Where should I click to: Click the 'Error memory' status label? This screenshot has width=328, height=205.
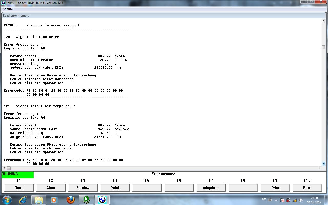[x=163, y=174]
